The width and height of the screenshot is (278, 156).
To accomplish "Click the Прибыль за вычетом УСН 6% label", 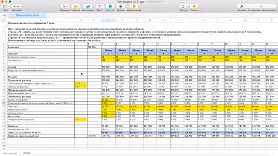I will (x=41, y=133).
